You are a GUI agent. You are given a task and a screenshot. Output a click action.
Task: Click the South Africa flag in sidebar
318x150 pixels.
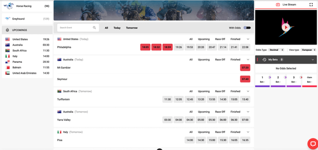7,50
